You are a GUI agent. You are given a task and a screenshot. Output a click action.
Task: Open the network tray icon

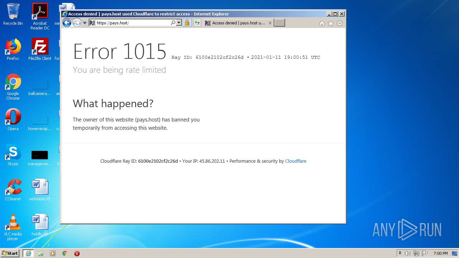click(x=416, y=253)
